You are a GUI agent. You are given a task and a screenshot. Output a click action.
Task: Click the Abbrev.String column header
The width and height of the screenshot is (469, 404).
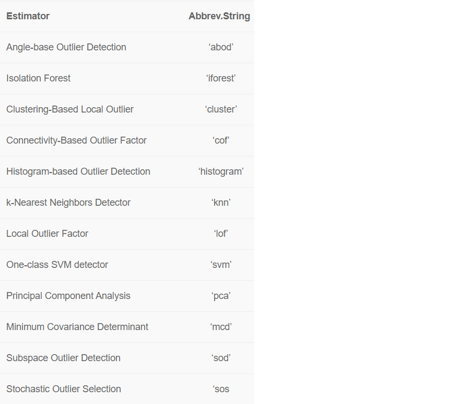(x=219, y=16)
